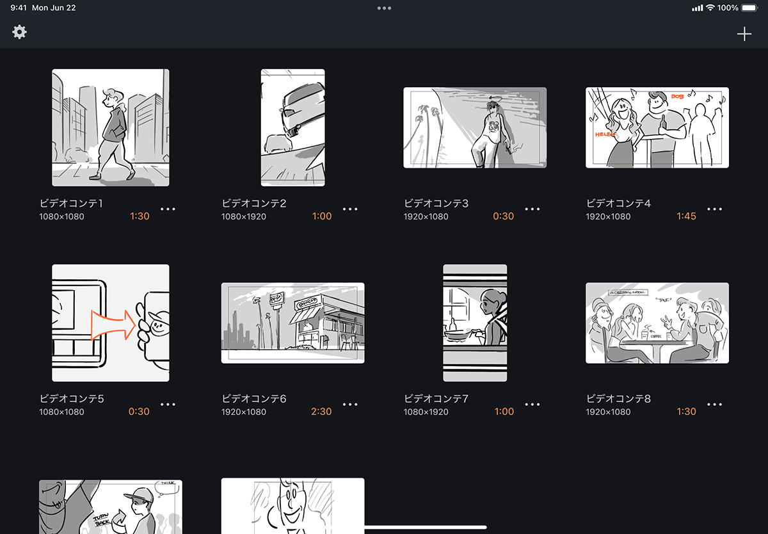Open the ビデオコンテ3 storyboard thumbnail
The width and height of the screenshot is (768, 534).
[474, 127]
